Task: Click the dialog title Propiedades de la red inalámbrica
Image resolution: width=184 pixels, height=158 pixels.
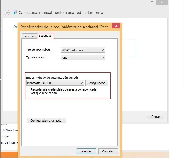Action: coord(65,27)
